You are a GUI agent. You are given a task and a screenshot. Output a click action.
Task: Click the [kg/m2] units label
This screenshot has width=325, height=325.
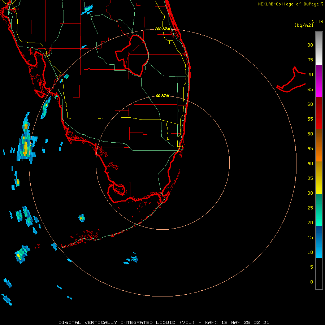[304, 25]
